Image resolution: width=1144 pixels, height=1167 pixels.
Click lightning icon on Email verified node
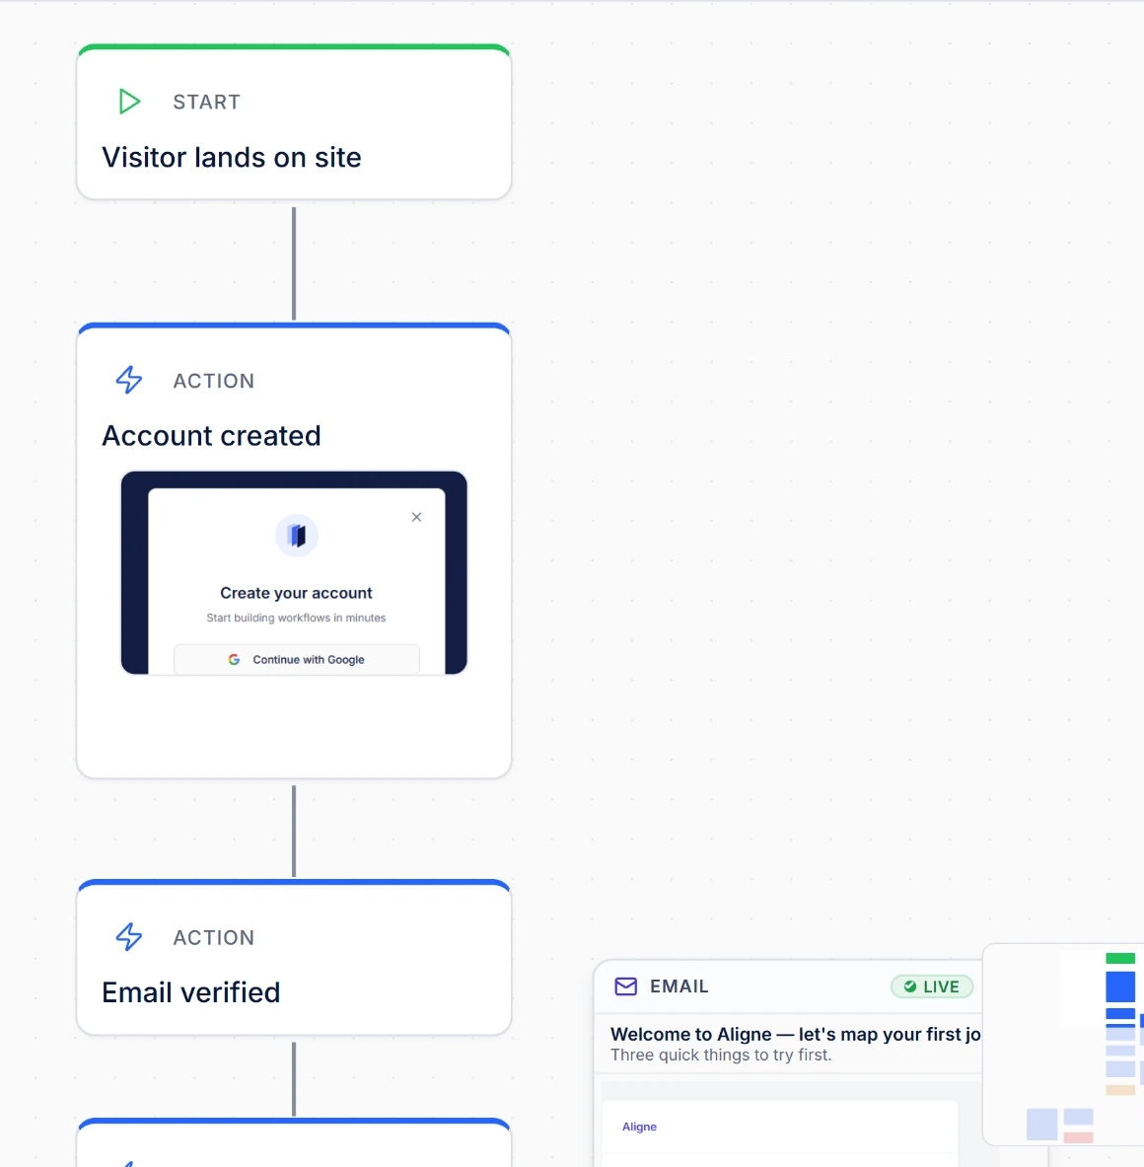[x=129, y=936]
